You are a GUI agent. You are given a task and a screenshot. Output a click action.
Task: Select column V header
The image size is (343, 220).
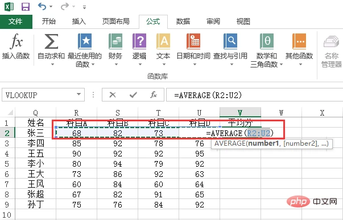(x=240, y=112)
